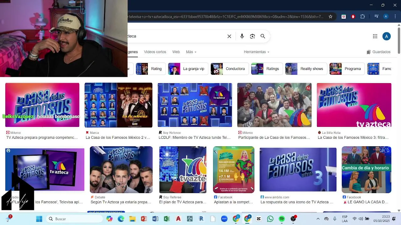
Task: Switch ESP LAA keyboard language indicator
Action: coord(345,219)
